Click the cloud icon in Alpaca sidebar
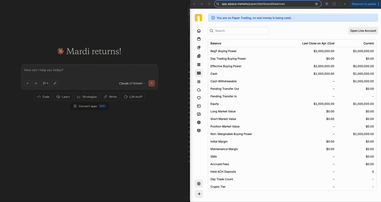Viewport: 381px width, 202px height. [x=199, y=90]
